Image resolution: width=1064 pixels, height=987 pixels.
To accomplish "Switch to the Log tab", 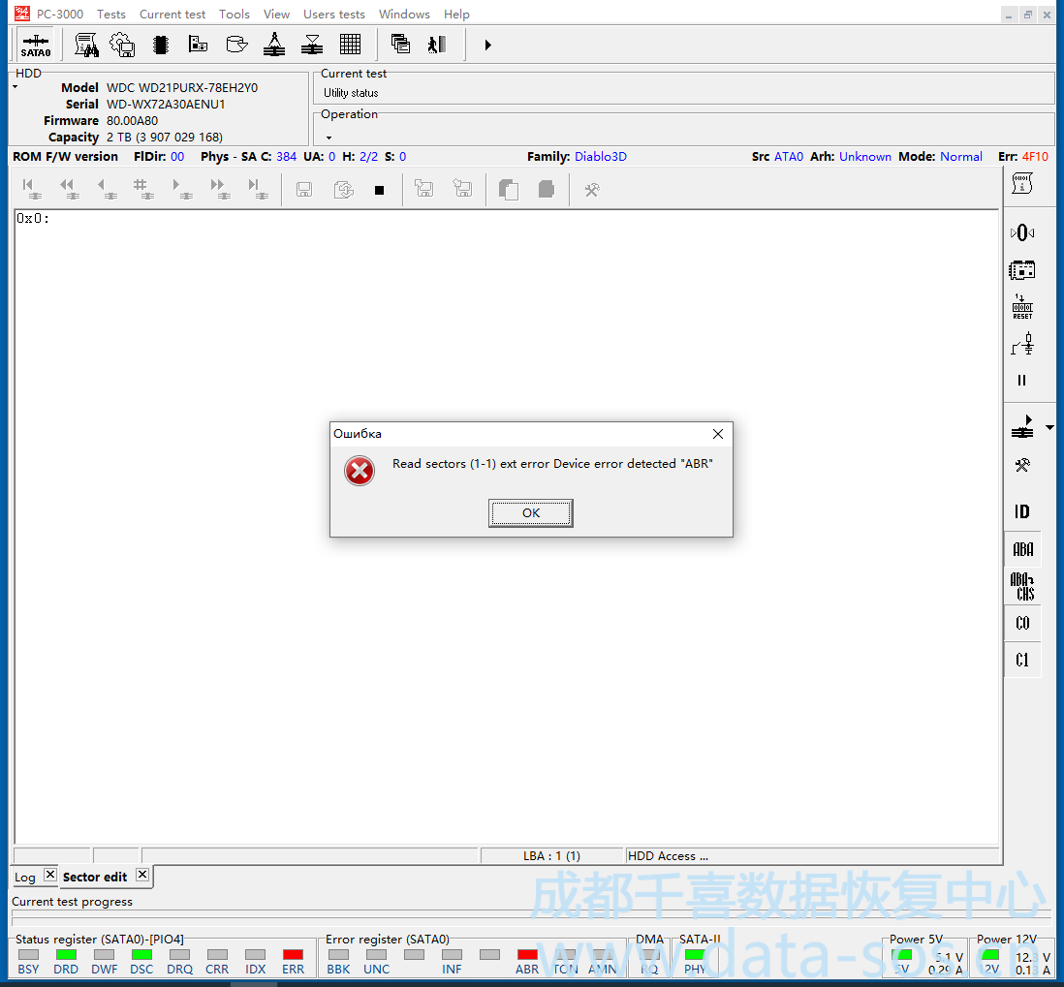I will coord(25,877).
